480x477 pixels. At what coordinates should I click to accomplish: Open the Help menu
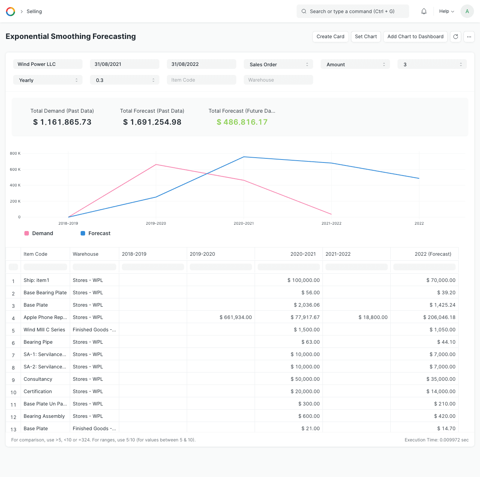coord(446,12)
